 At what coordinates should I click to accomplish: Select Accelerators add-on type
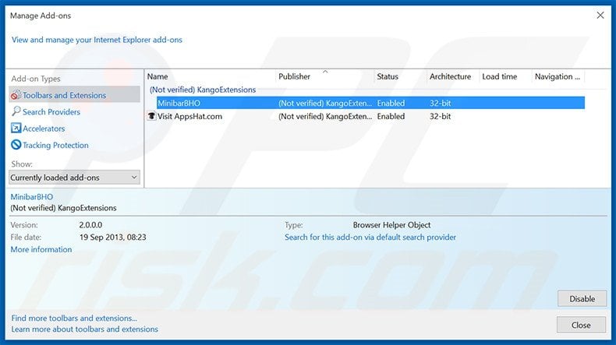click(x=44, y=128)
